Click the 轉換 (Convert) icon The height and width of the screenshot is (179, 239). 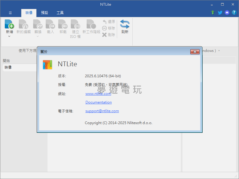click(x=38, y=24)
